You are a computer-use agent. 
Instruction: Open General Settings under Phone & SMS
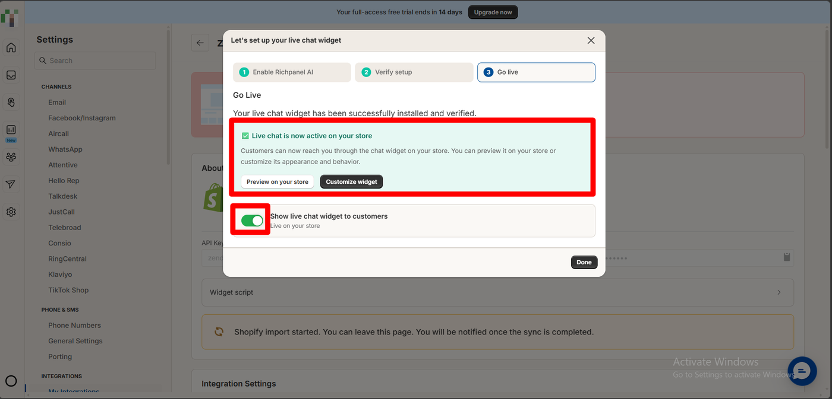click(75, 341)
